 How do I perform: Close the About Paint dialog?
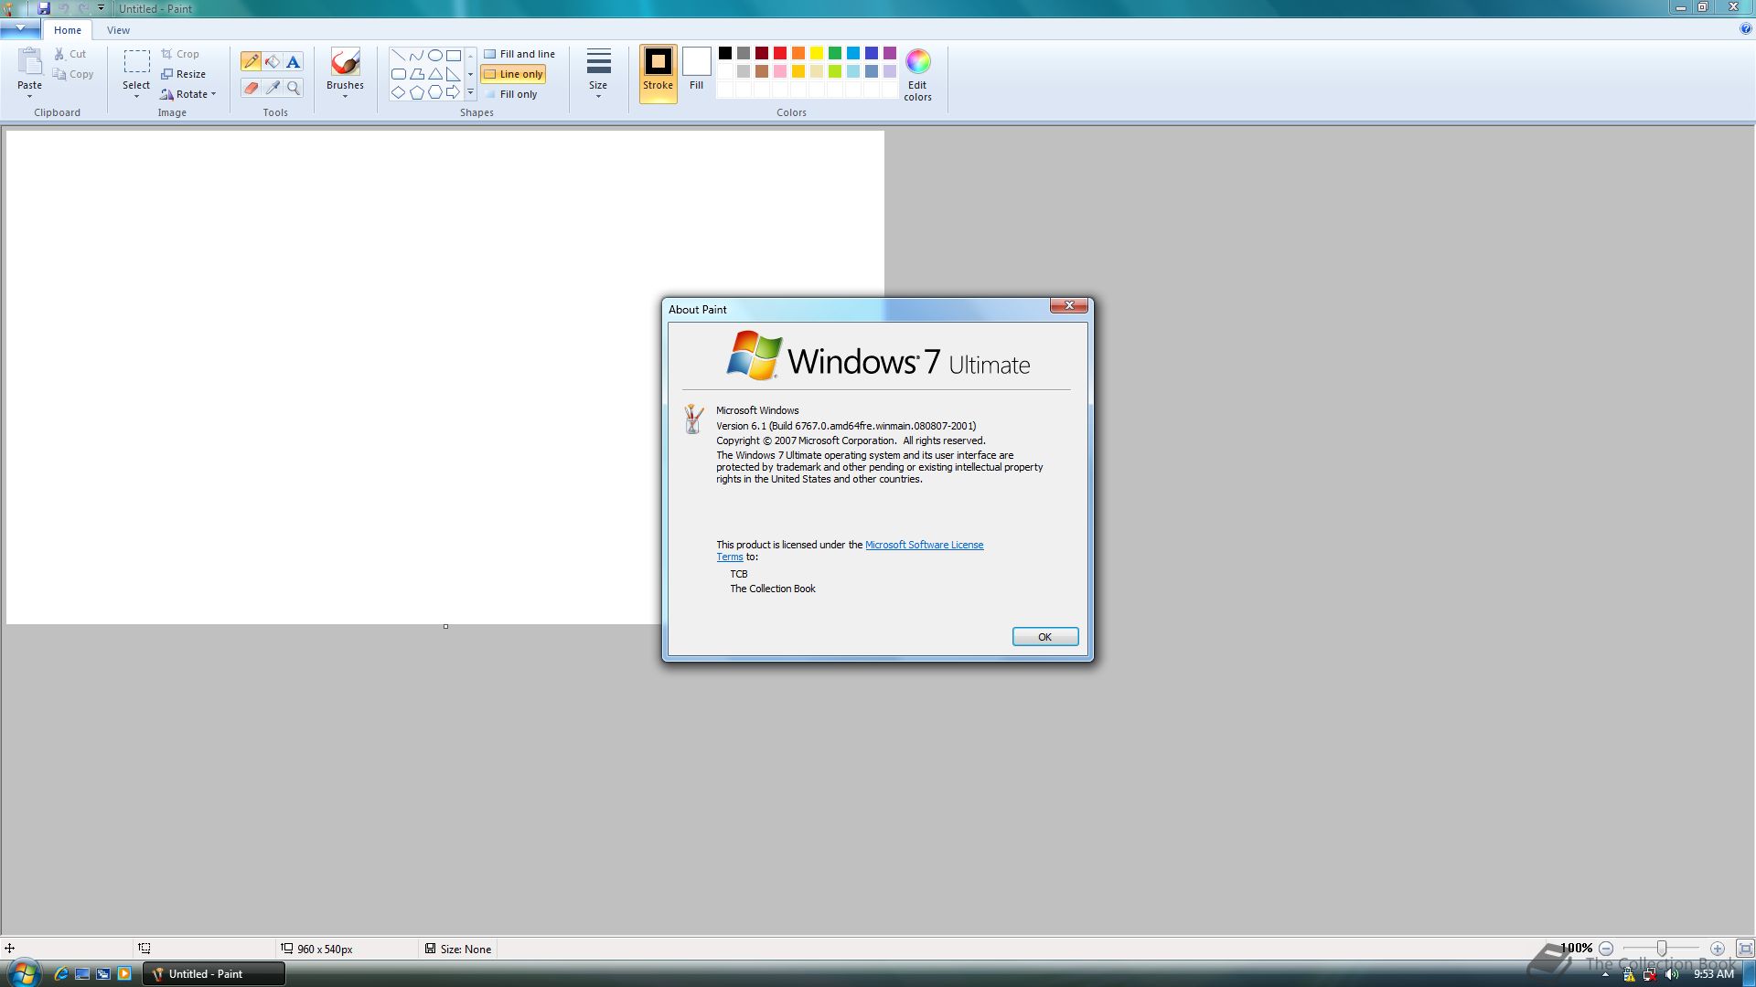click(1068, 305)
